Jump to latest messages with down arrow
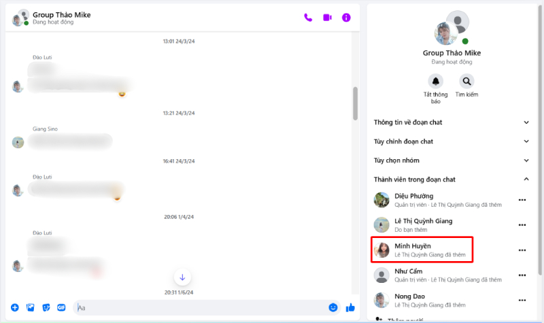The image size is (544, 323). (x=182, y=277)
